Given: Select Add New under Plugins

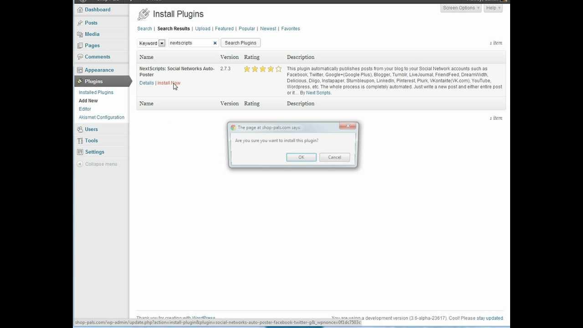Looking at the screenshot, I should [x=88, y=101].
